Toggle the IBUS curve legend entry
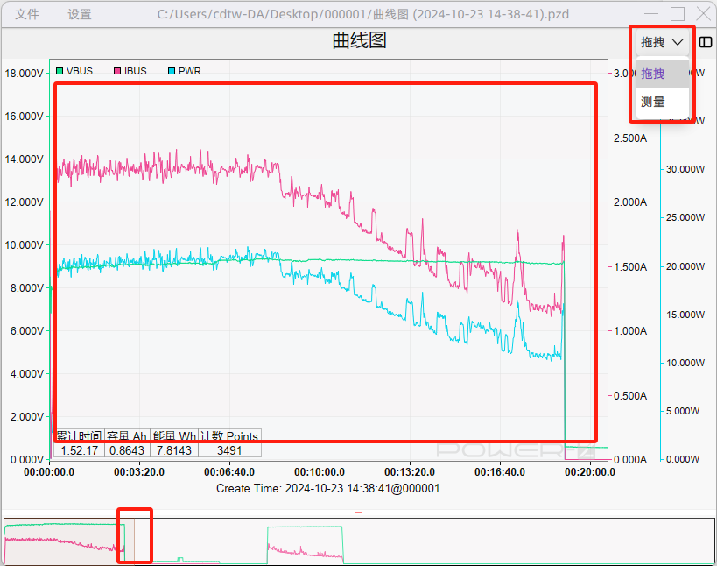Screen dimensions: 717x566 (130, 71)
